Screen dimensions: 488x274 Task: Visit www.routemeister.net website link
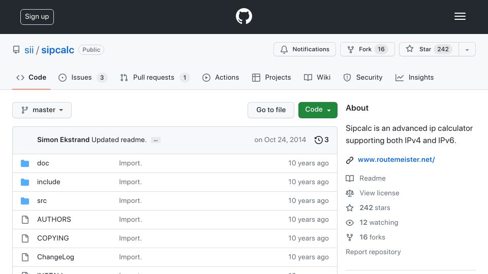(x=396, y=159)
